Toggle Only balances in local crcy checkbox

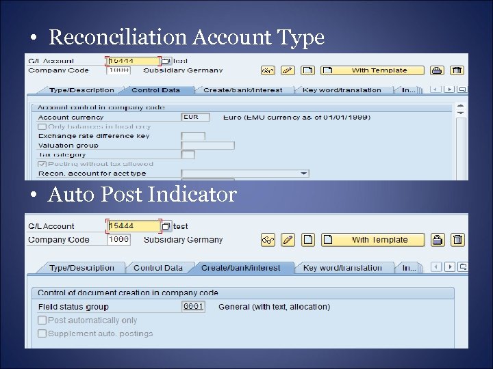42,127
